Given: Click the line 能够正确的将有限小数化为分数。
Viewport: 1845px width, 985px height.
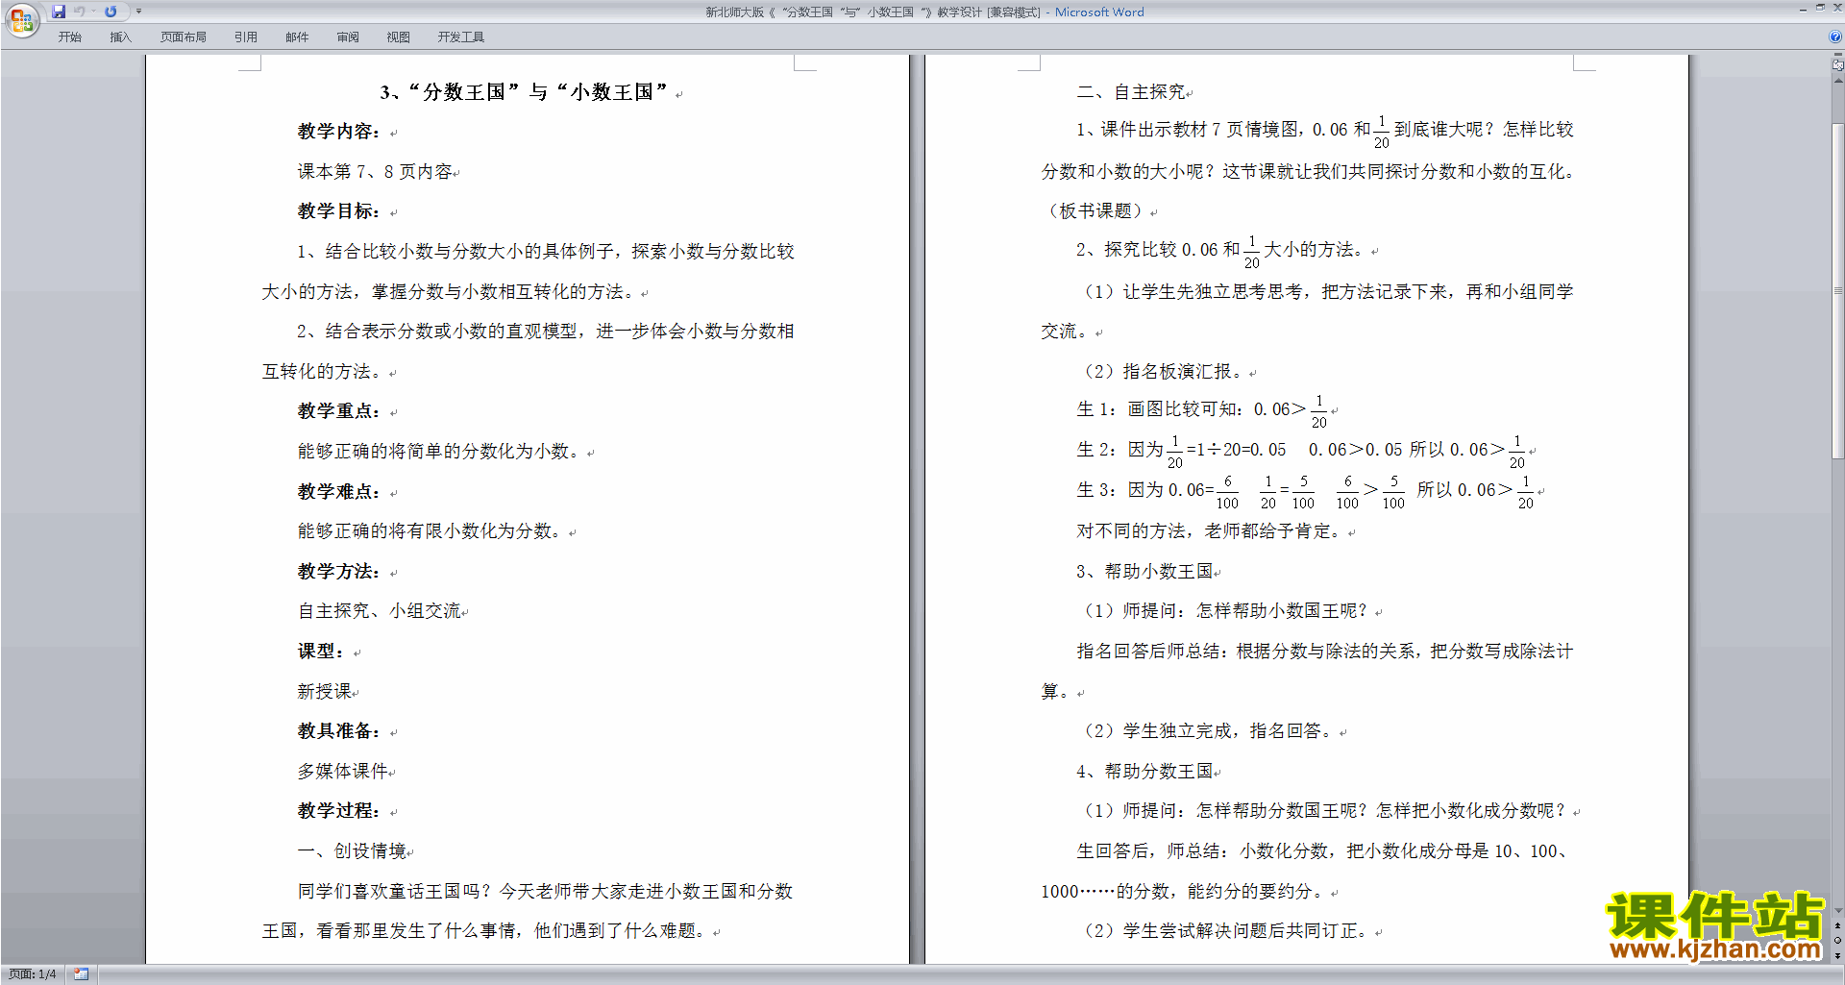Looking at the screenshot, I should tap(430, 531).
